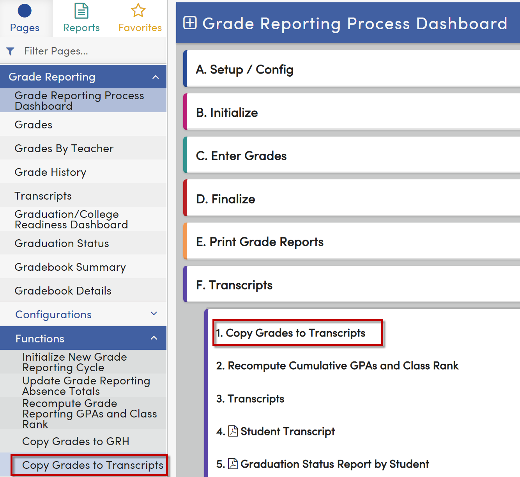Open the document icon above Reports label
Viewport: 520px width, 477px height.
coord(81,11)
